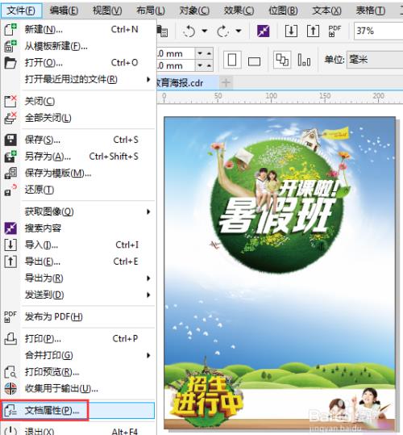Click the close all icon beside 全部关闭(L)

pos(10,118)
